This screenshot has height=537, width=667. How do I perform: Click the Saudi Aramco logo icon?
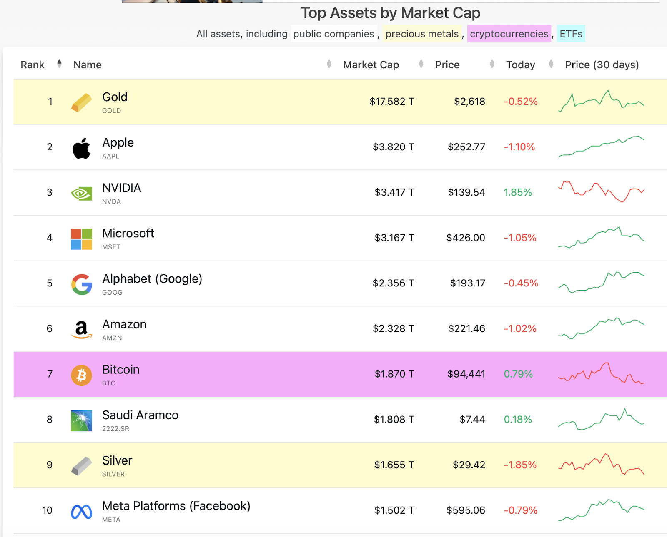pos(81,420)
